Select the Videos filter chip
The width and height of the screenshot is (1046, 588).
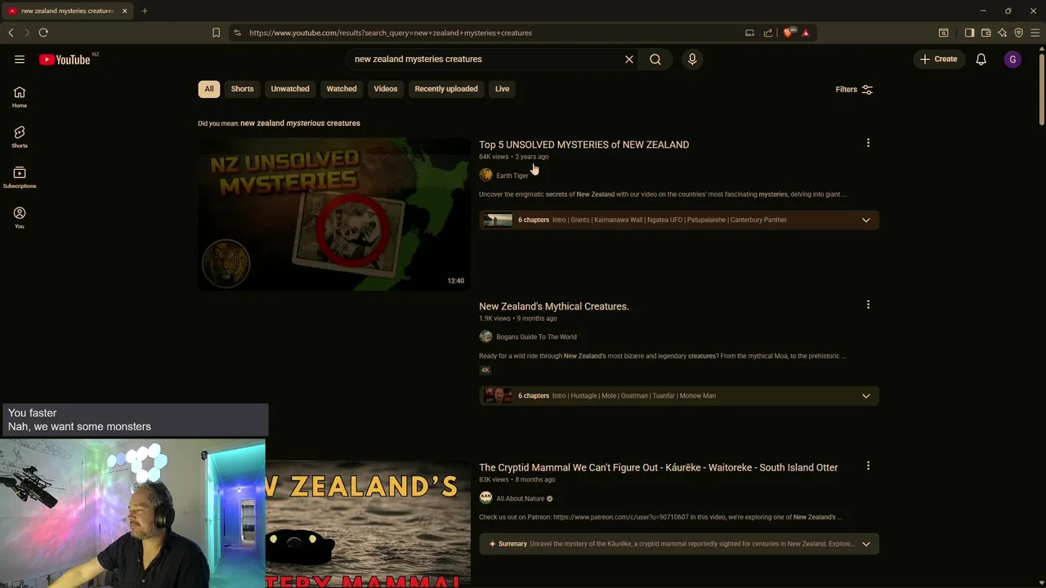[x=386, y=89]
